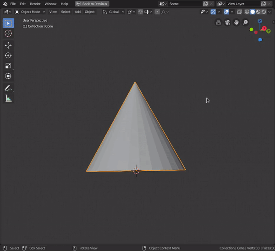The height and width of the screenshot is (251, 275).
Task: Toggle the snap magnet icon
Action: (140, 12)
